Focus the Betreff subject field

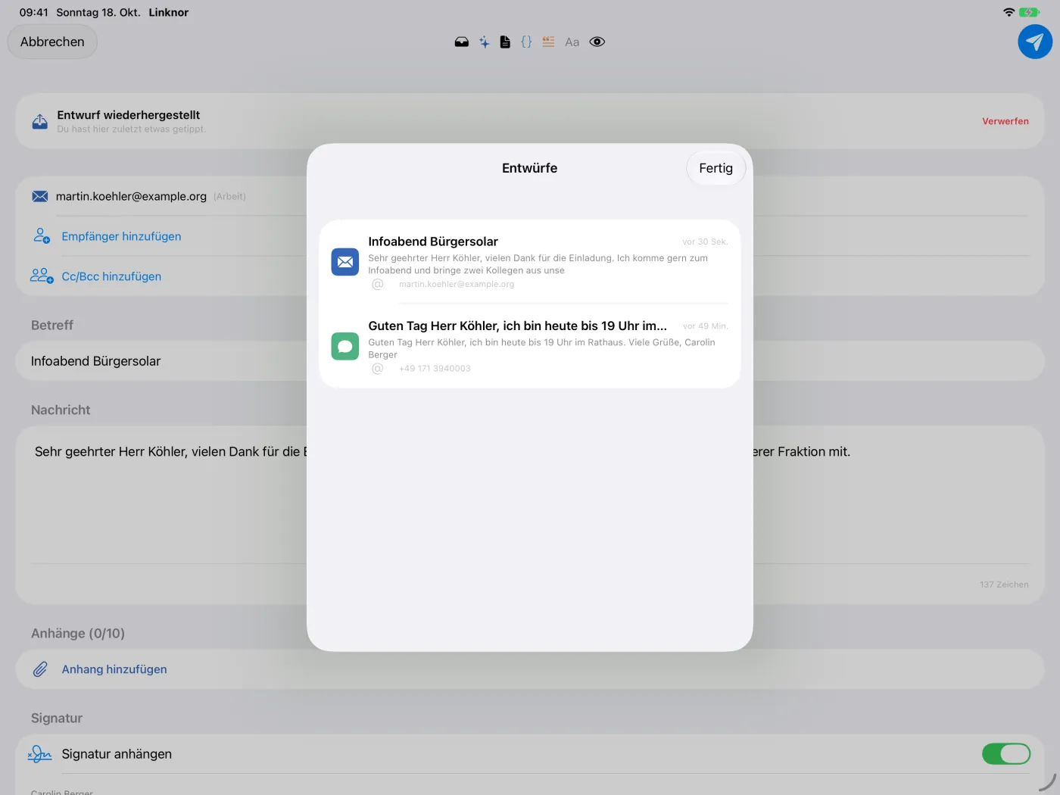[x=530, y=361]
